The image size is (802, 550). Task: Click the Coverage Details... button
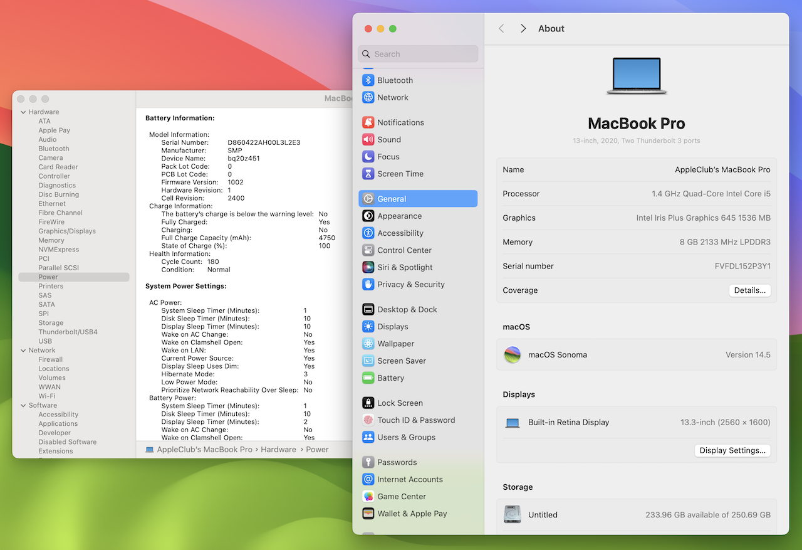click(x=750, y=290)
